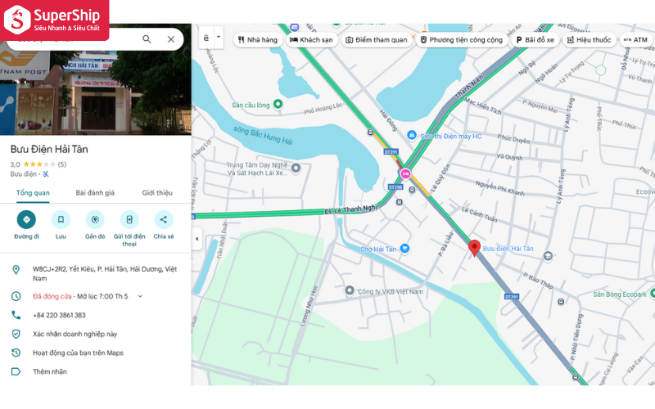
Task: Click the Sân Bóng Ecopark label
Action: point(620,294)
